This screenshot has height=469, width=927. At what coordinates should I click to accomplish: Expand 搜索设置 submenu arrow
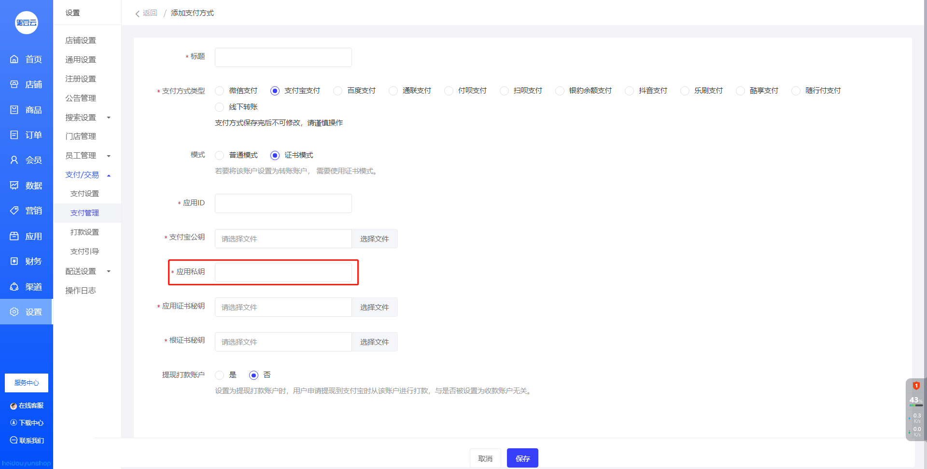(109, 118)
